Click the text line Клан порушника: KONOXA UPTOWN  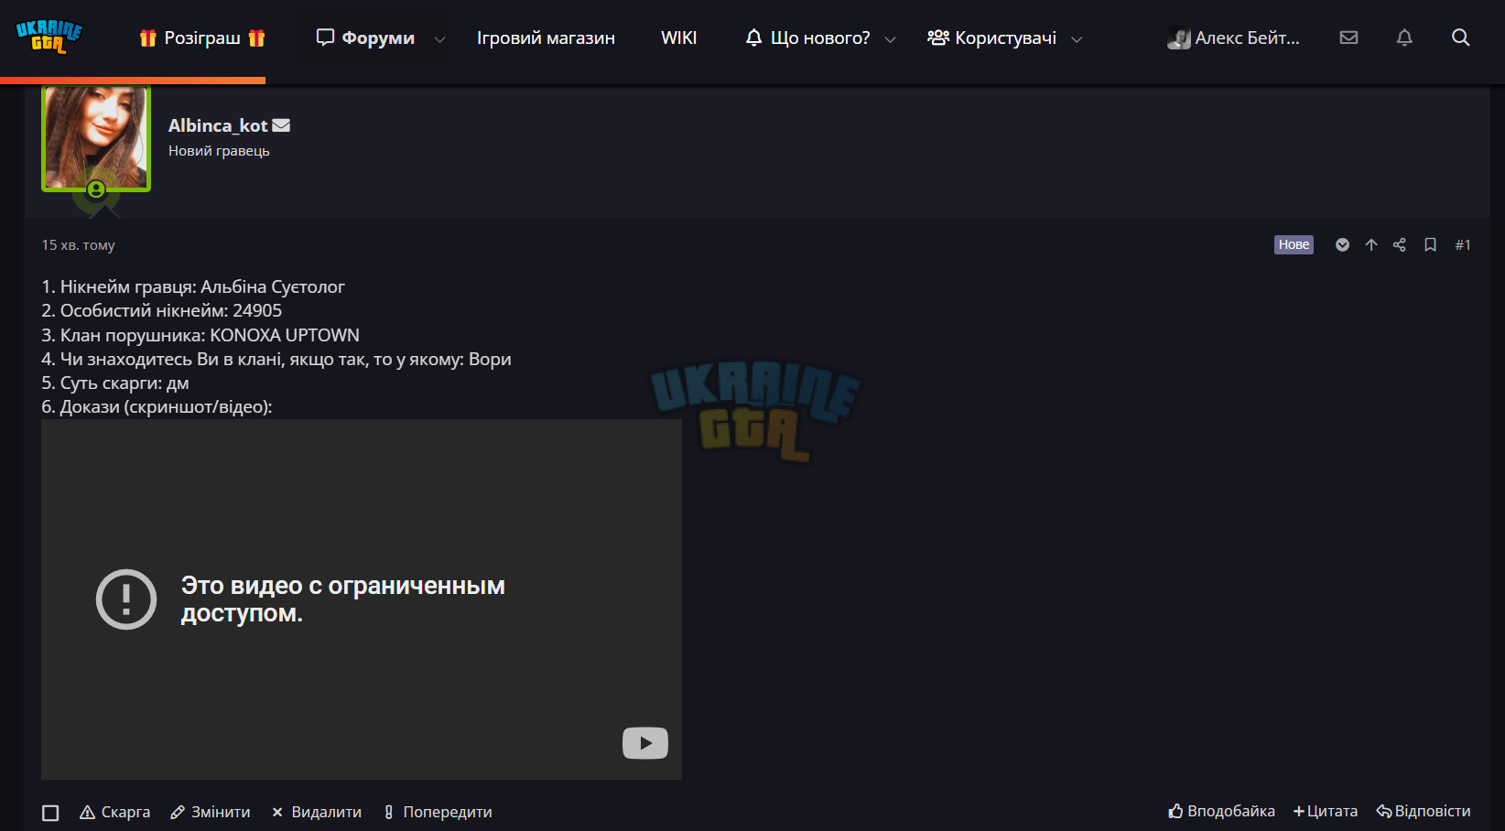[x=200, y=335]
